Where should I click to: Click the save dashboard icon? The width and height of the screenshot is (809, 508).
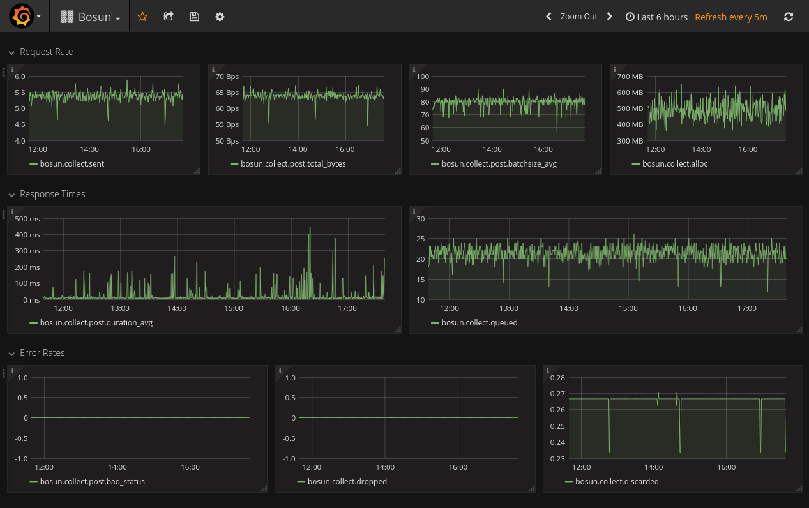click(x=195, y=17)
